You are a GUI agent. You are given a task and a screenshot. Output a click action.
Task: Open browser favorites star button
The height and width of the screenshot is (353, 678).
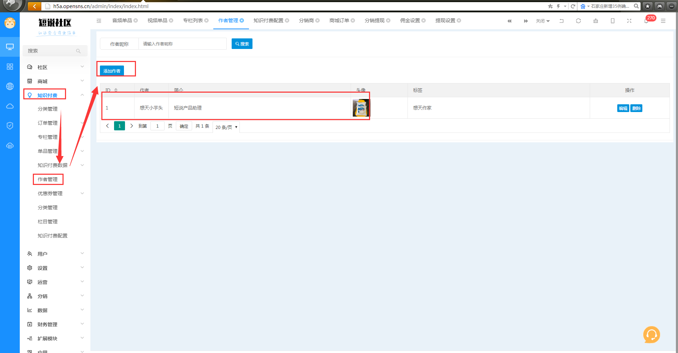tap(648, 6)
